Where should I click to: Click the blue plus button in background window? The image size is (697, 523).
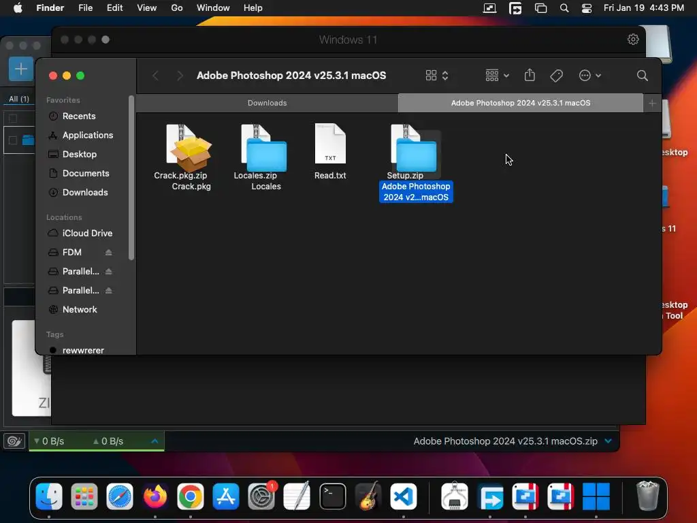pyautogui.click(x=21, y=69)
